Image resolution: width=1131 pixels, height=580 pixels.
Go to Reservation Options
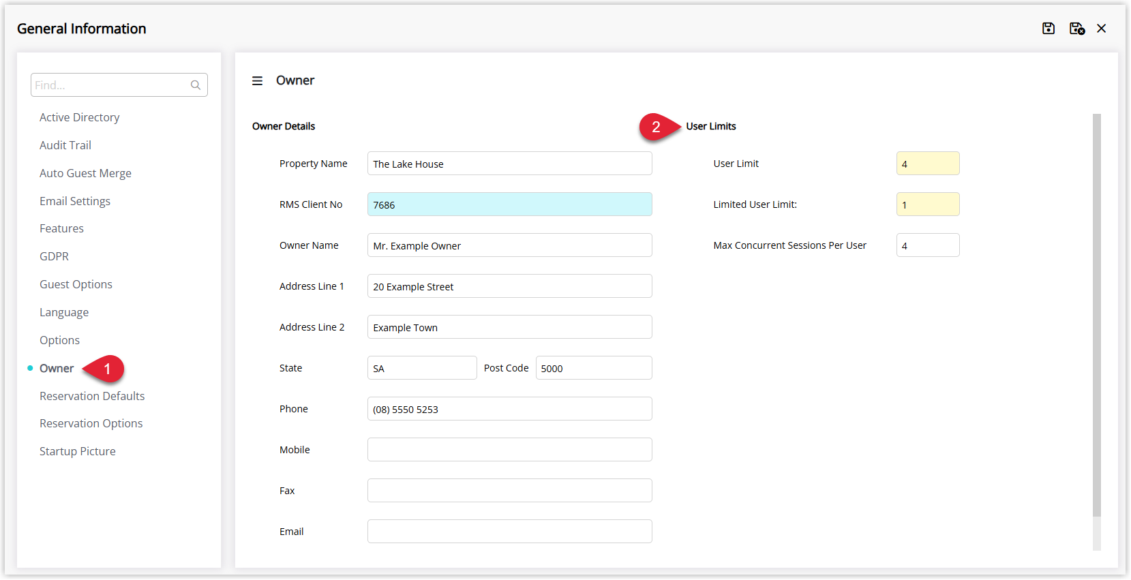(91, 423)
